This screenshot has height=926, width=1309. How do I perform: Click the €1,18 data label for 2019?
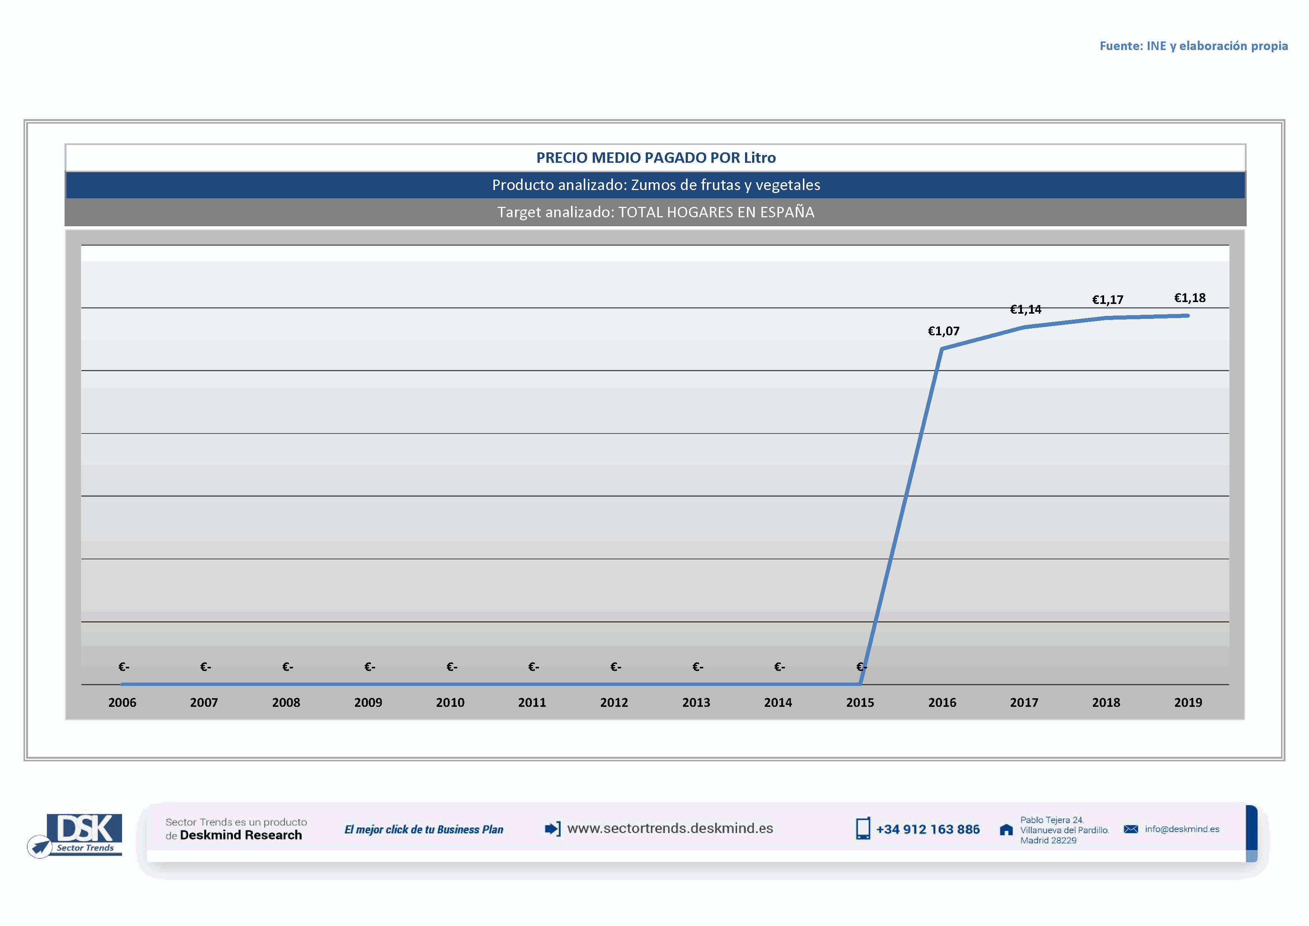tap(1189, 298)
